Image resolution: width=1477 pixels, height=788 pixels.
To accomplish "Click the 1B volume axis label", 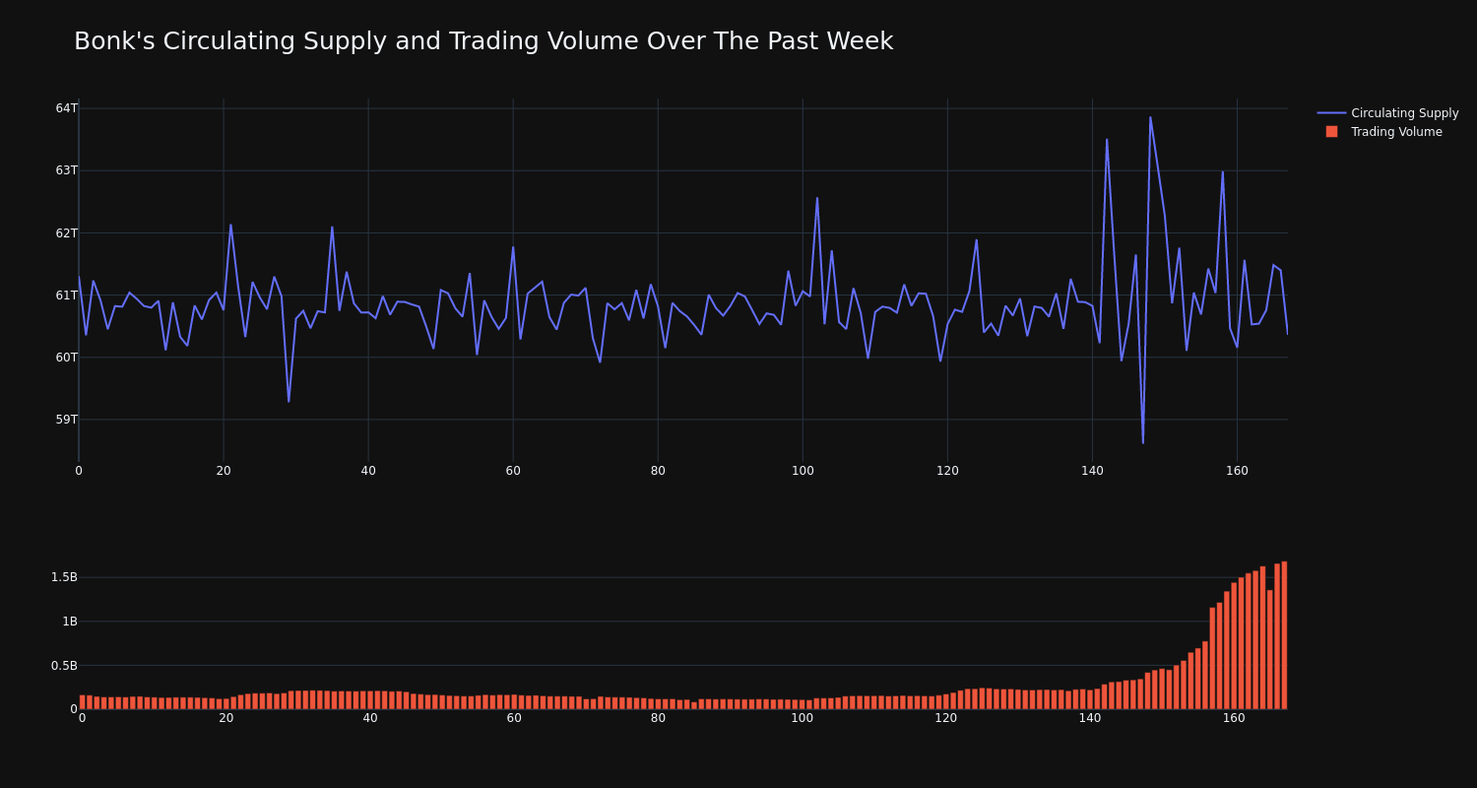I will click(70, 622).
